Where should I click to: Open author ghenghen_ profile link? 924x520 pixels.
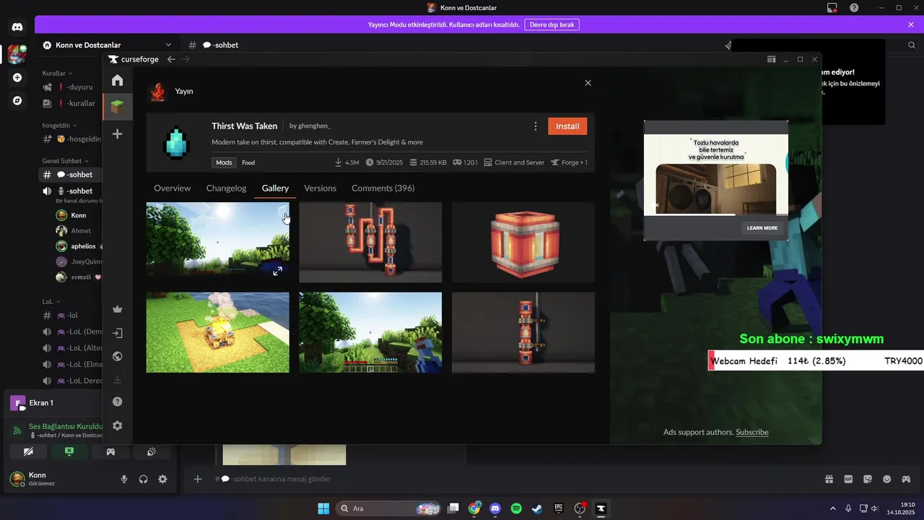314,126
